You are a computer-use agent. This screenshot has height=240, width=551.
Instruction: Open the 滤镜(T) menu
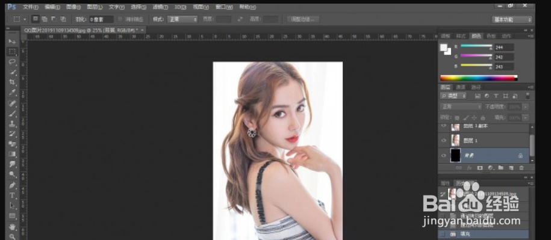click(160, 7)
